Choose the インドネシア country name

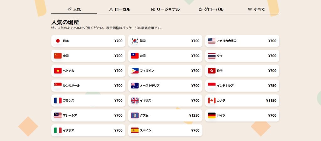point(225,85)
